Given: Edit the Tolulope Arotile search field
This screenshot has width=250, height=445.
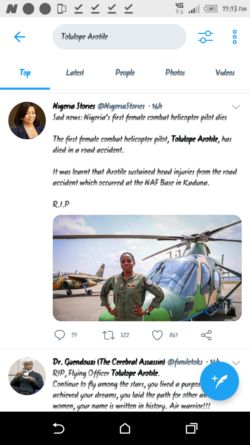Looking at the screenshot, I should (119, 37).
